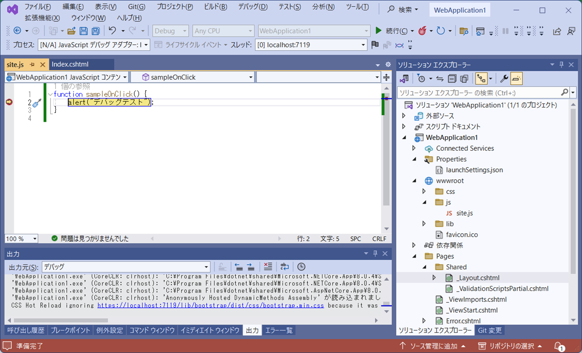Viewport: 582px width, 353px height.
Task: Click the output window horizontal scrollbar
Action: click(x=61, y=320)
